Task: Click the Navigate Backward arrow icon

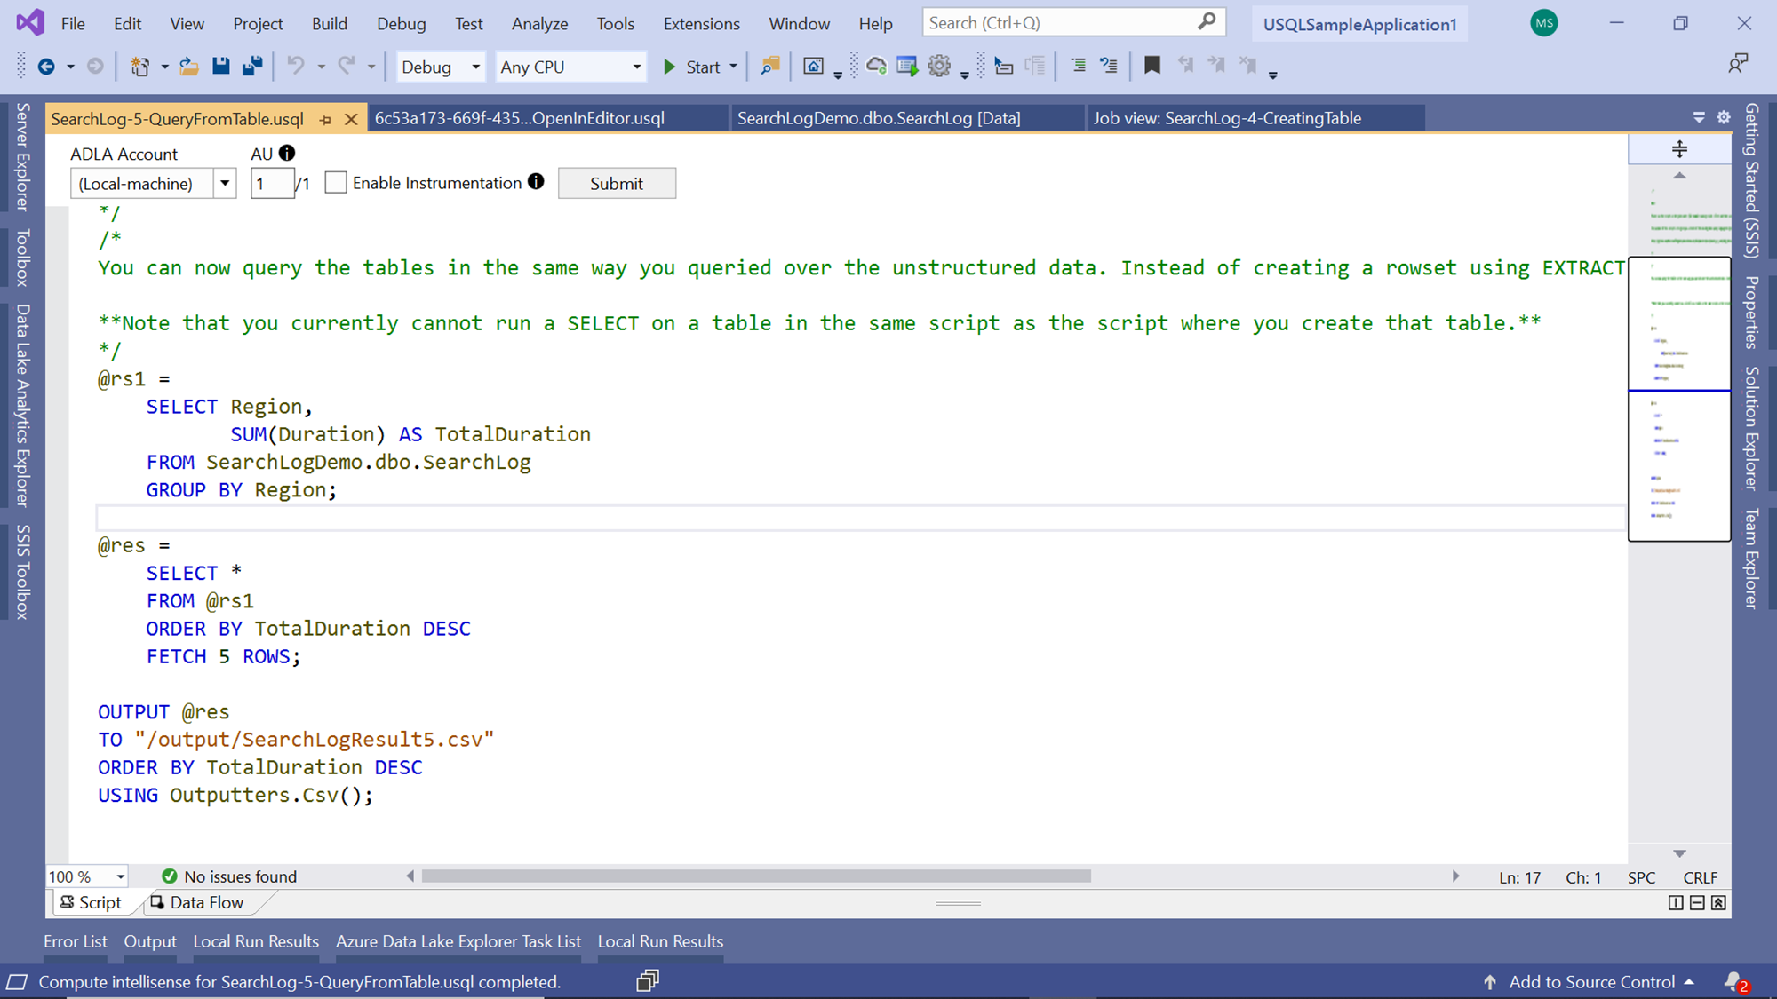Action: 46,67
